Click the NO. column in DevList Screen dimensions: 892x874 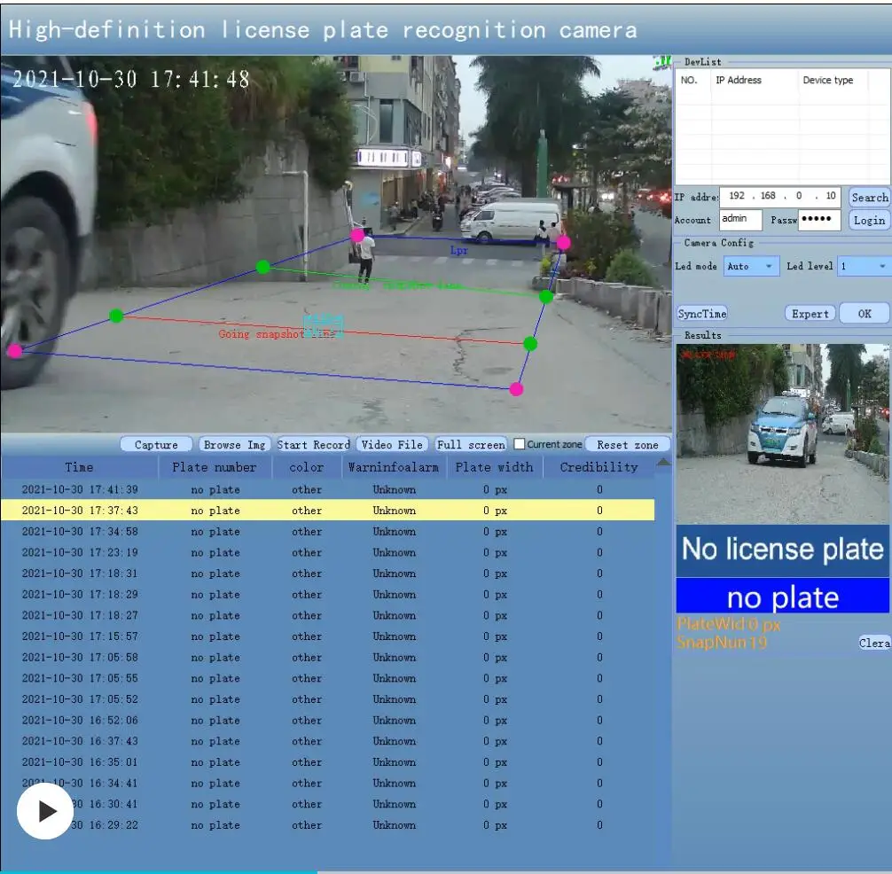(x=689, y=80)
